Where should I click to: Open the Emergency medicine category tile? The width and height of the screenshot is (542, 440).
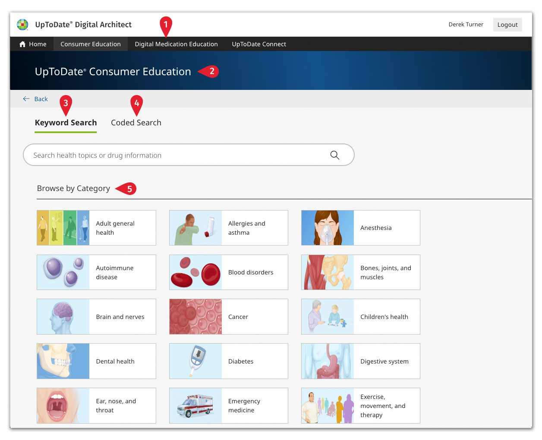tap(228, 405)
